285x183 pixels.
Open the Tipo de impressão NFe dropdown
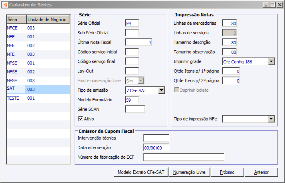tap(271, 119)
